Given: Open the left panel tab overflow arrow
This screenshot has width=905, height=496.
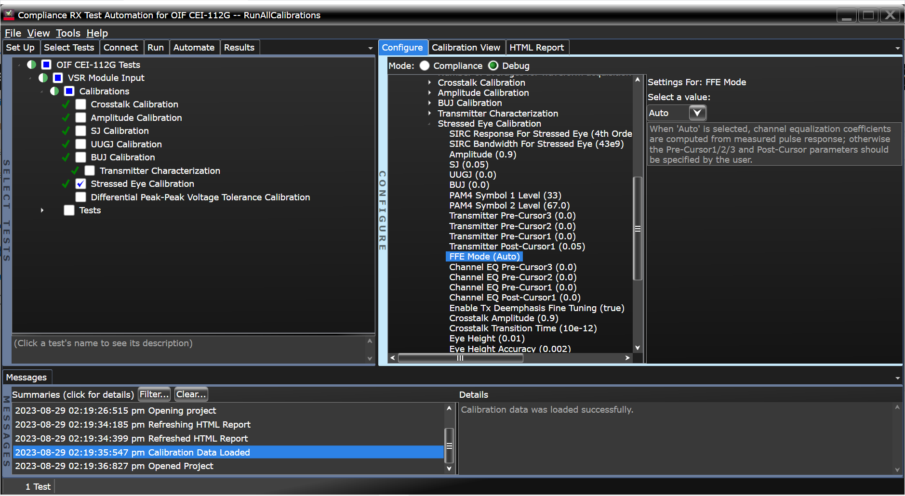Looking at the screenshot, I should click(370, 48).
